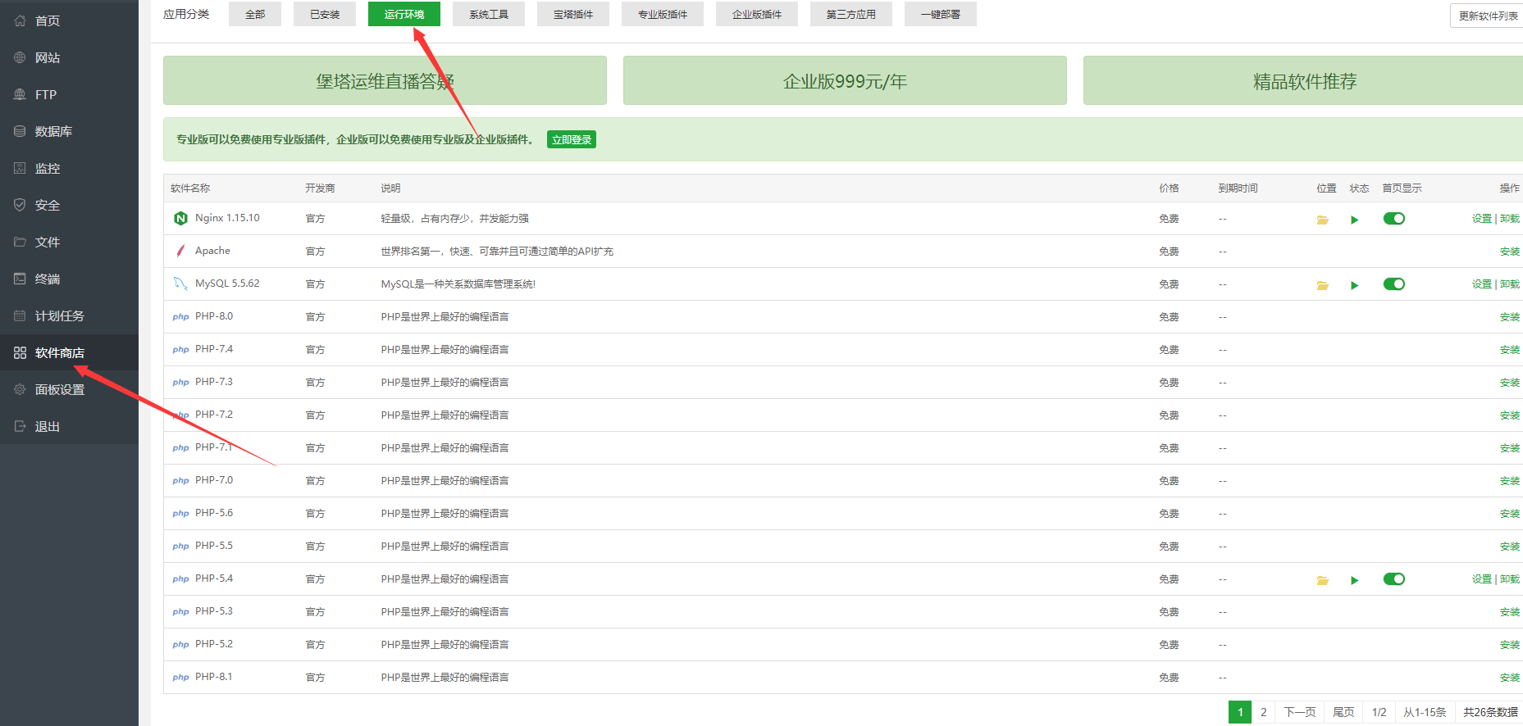This screenshot has width=1523, height=726.
Task: Click 企业版999元/年 banner
Action: point(845,81)
